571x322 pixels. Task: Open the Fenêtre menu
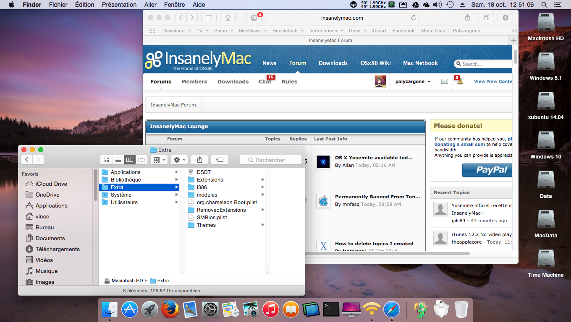[174, 5]
